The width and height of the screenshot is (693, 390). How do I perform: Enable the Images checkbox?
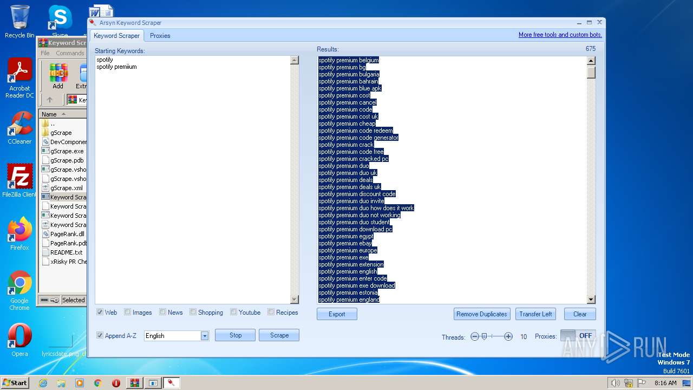tap(127, 312)
